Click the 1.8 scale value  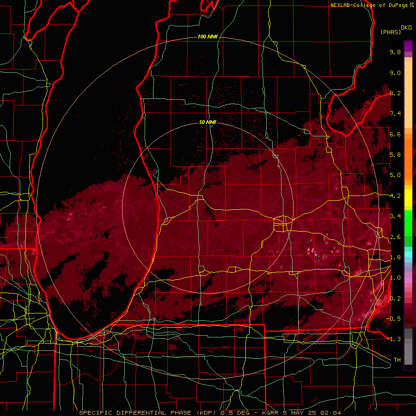click(395, 257)
